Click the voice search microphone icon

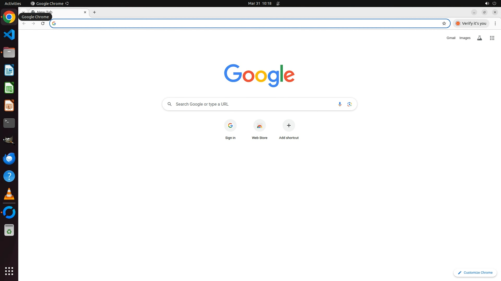pos(339,104)
